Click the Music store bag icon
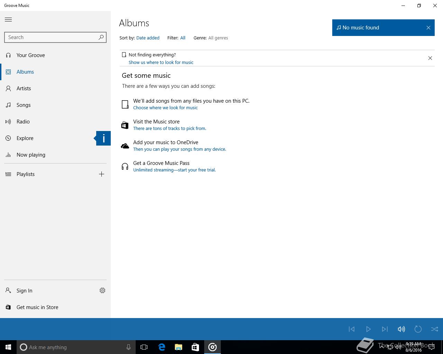 click(125, 125)
